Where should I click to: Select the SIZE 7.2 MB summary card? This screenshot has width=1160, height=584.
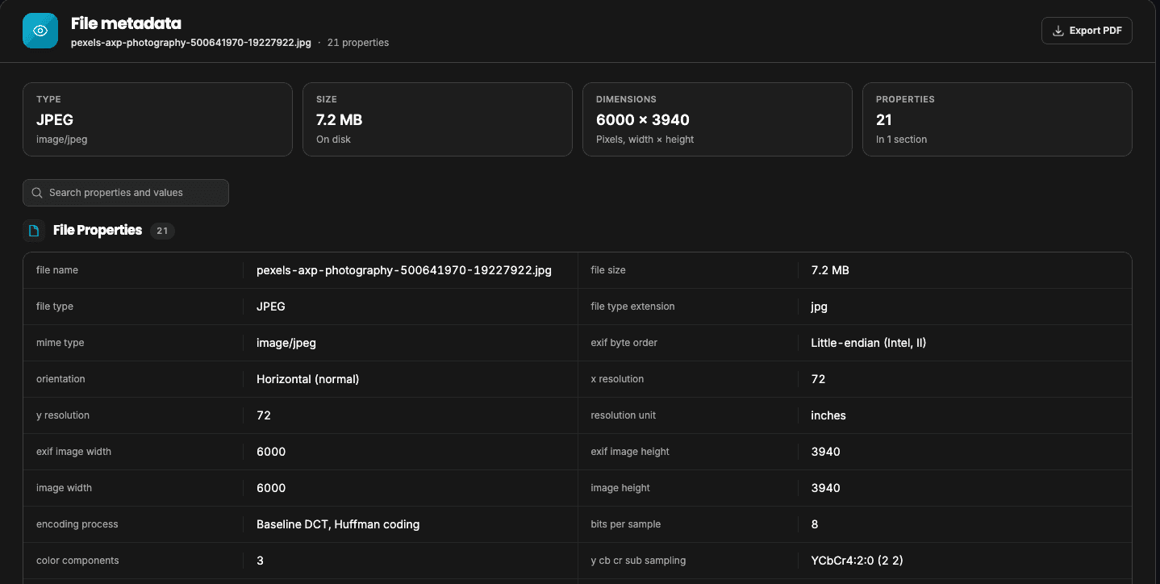tap(437, 119)
